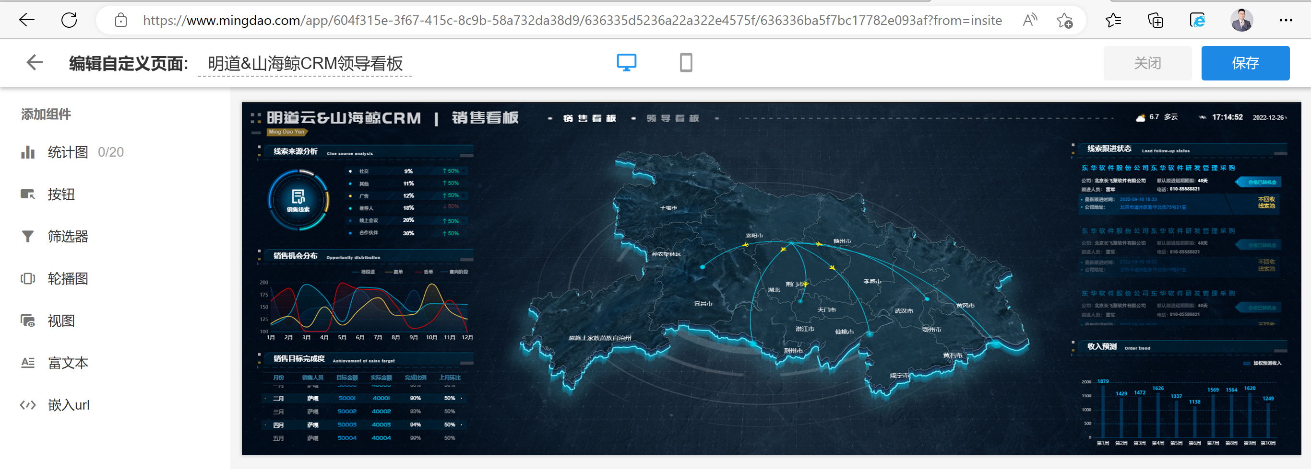Edit the page name 明道&山海鲸CRM领导看板

tap(305, 64)
